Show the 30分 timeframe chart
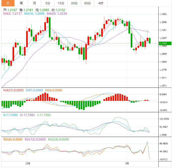This screenshot has height=168, width=174. 74,3
